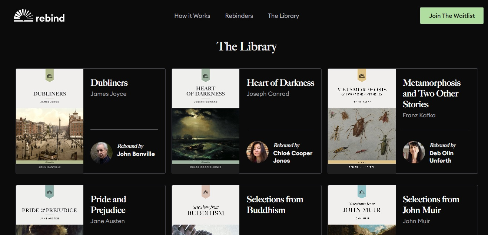Click the Dubliners title link
This screenshot has height=235, width=488.
click(x=109, y=83)
